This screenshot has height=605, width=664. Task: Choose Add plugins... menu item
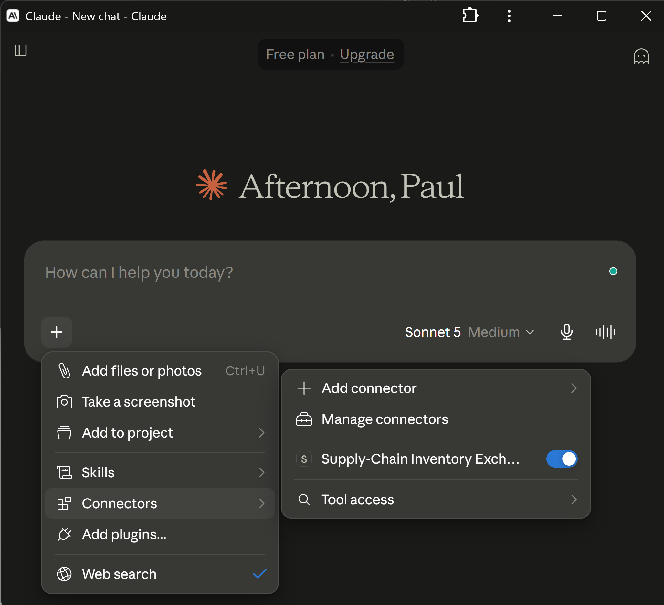pyautogui.click(x=160, y=534)
